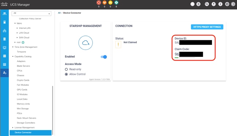
Task: Select IO Modules tree item
Action: pos(22,94)
